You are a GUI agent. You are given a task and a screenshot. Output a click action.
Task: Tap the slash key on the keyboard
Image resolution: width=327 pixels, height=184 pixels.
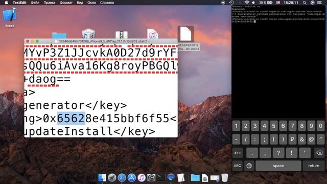point(245,140)
